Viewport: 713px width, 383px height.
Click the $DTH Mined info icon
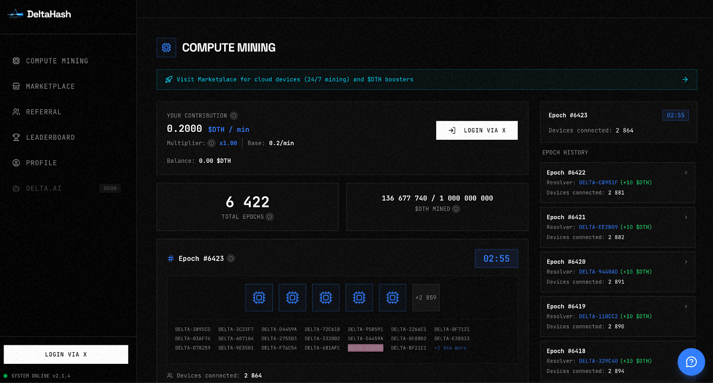click(x=456, y=209)
